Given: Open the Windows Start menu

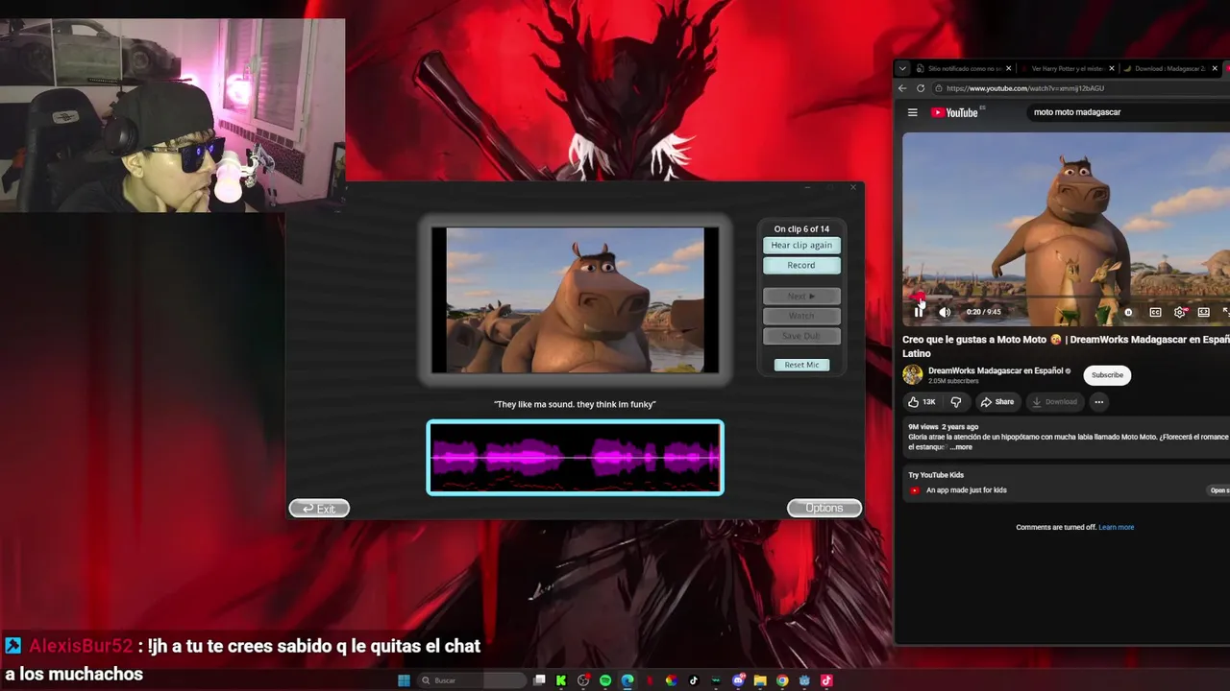Looking at the screenshot, I should point(404,680).
